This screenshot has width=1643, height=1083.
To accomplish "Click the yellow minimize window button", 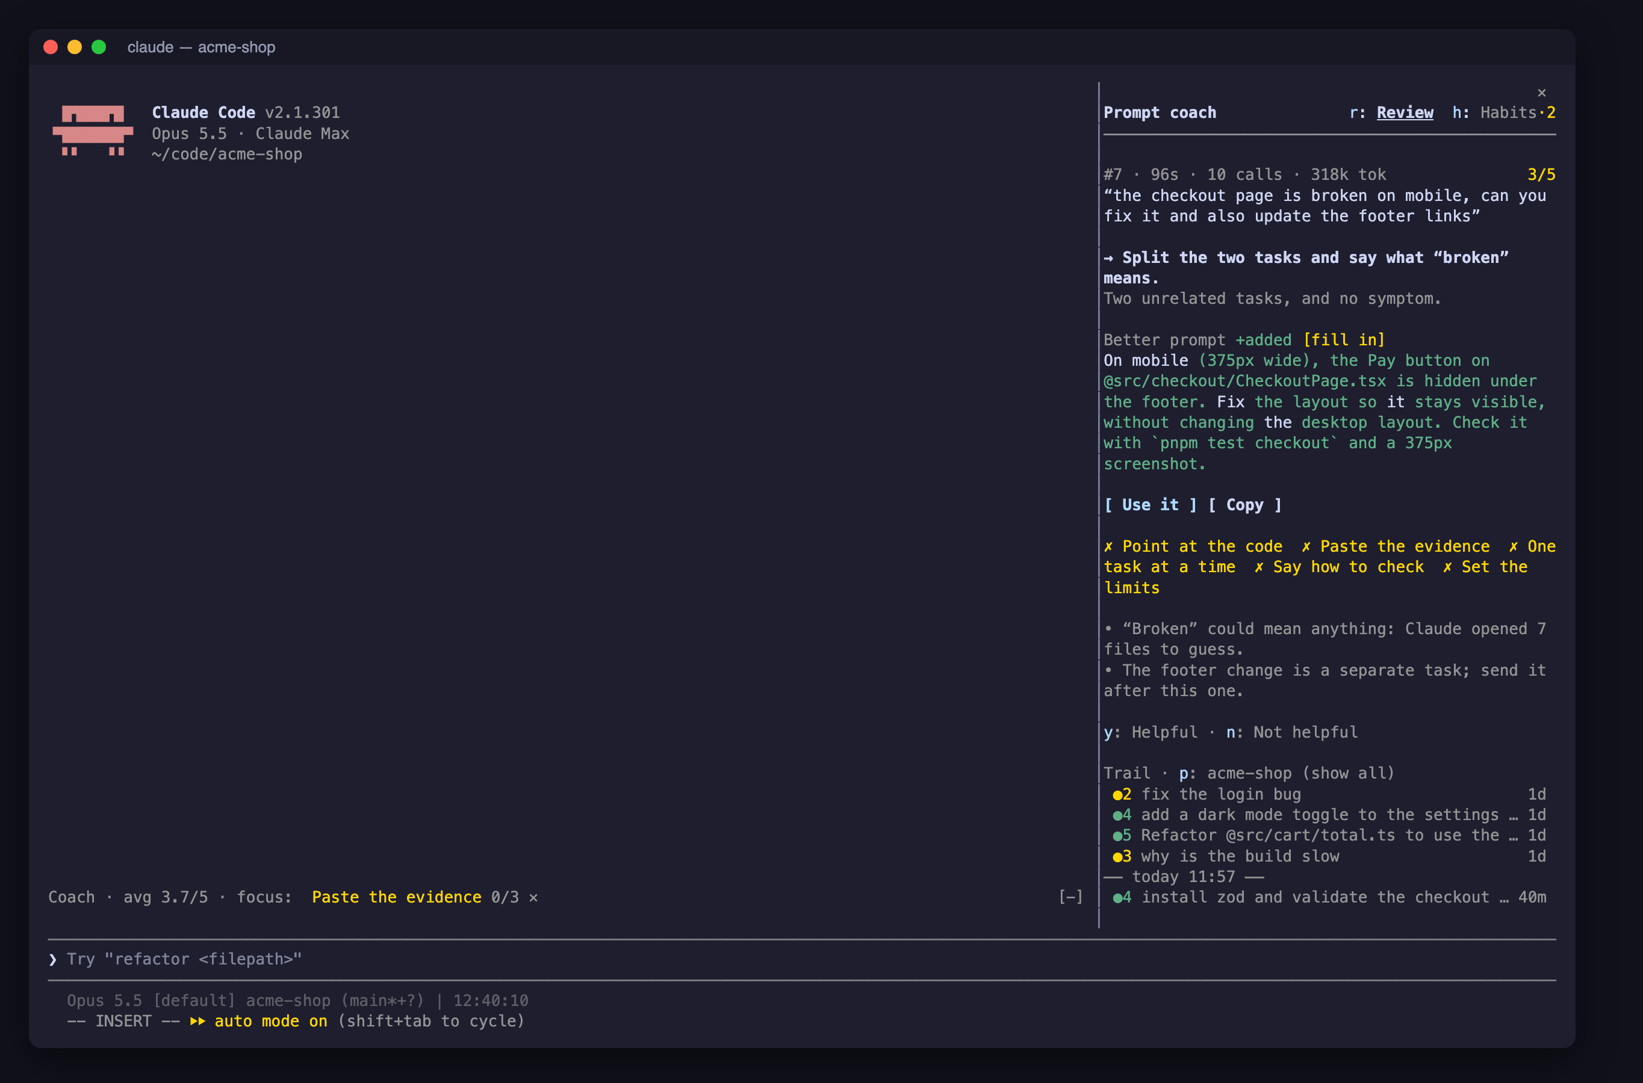I will pyautogui.click(x=75, y=47).
